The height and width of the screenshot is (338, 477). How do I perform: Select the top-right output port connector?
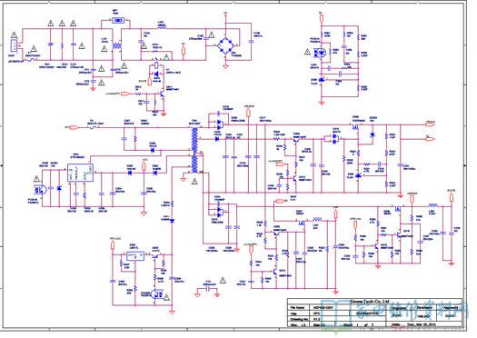click(430, 124)
